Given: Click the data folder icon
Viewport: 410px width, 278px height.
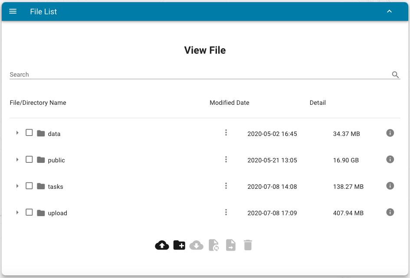Looking at the screenshot, I should click(41, 133).
